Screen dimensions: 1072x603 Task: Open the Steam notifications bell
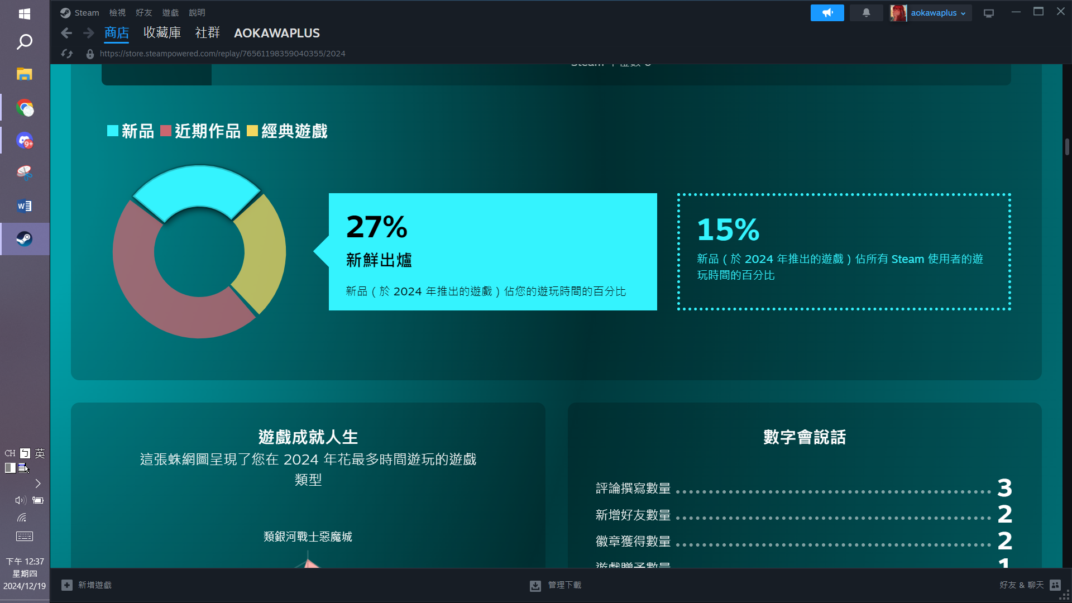click(867, 13)
